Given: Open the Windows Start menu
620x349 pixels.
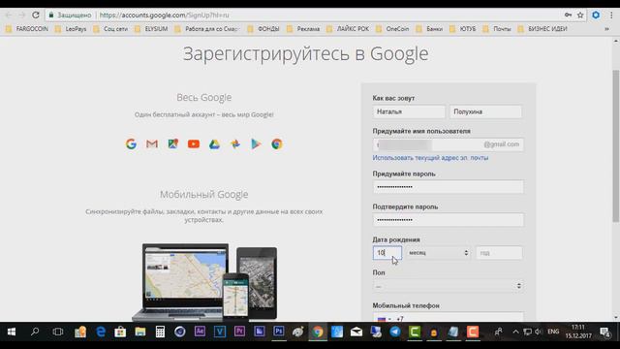Looking at the screenshot, I should coord(11,332).
